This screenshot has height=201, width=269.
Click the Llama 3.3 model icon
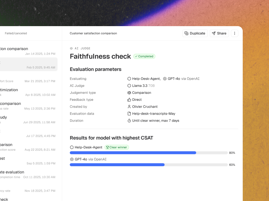[x=129, y=86]
